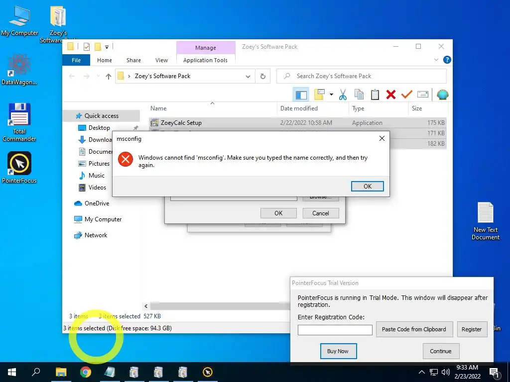The width and height of the screenshot is (510, 382).
Task: Open Classic Shell settings shell icon
Action: (442, 95)
